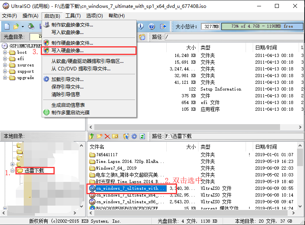Click the Open CD/DVD disc toolbar icon
The image size is (305, 225).
click(31, 26)
